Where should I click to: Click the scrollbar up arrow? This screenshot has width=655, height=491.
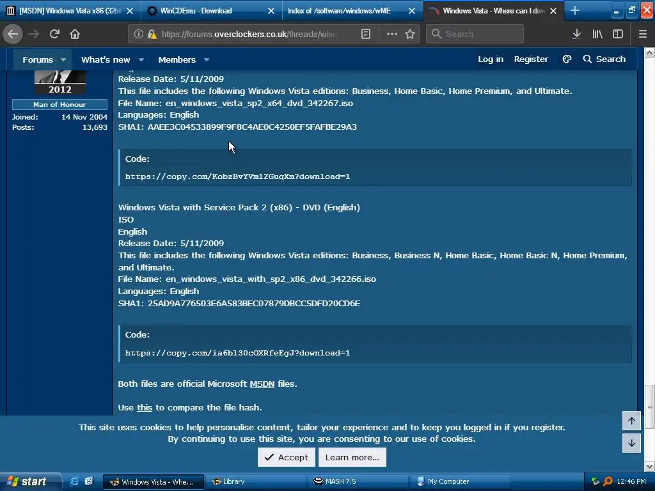click(650, 52)
